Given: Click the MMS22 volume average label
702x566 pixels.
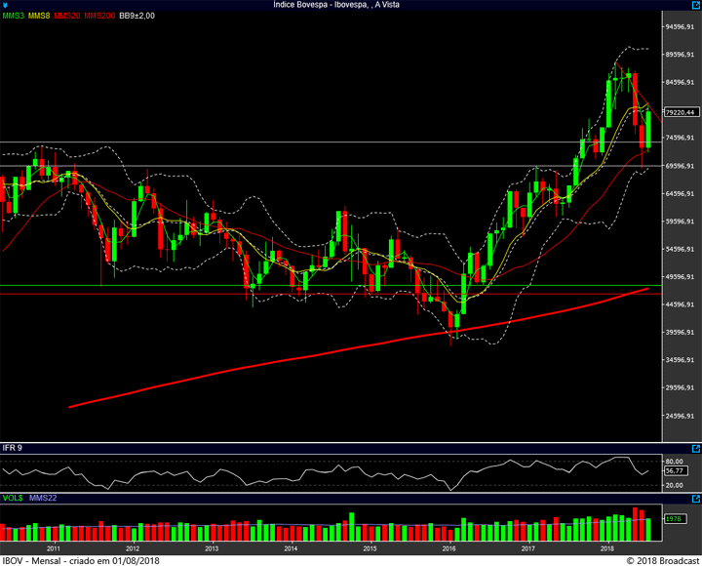Looking at the screenshot, I should (x=43, y=499).
